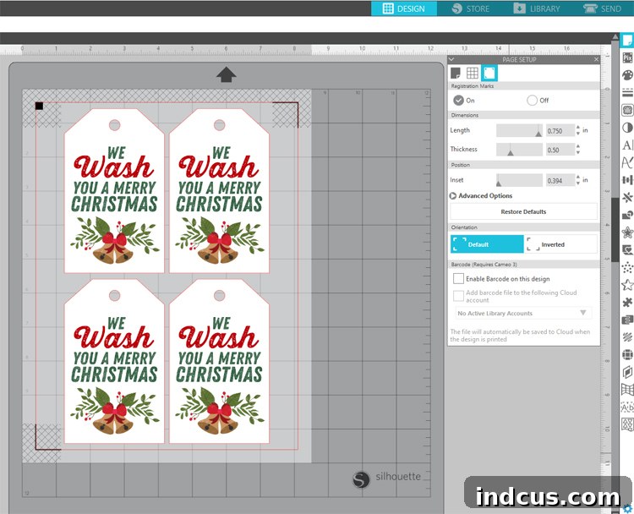The image size is (634, 514).
Task: Increase Thickness value with up arrow
Action: click(578, 146)
